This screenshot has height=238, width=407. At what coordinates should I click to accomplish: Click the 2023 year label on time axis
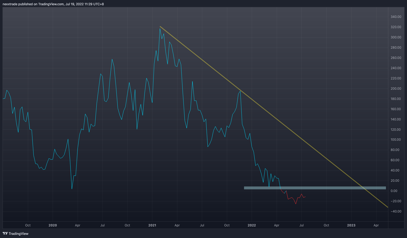[x=351, y=225]
